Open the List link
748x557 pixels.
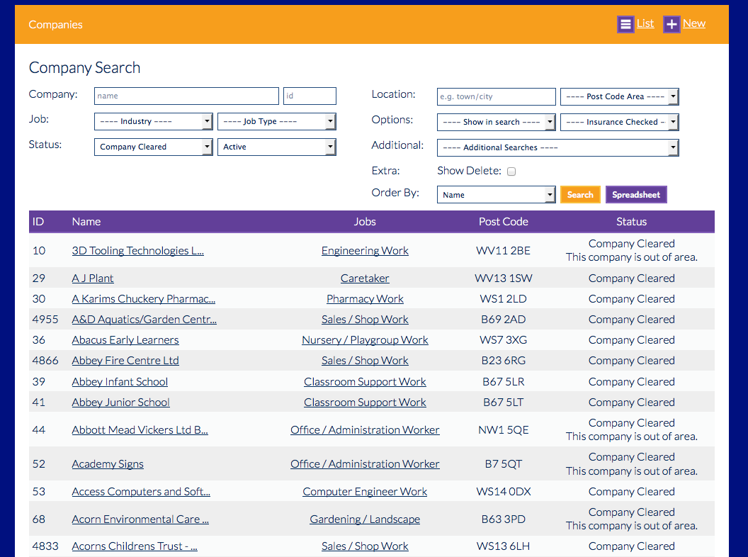pyautogui.click(x=645, y=23)
